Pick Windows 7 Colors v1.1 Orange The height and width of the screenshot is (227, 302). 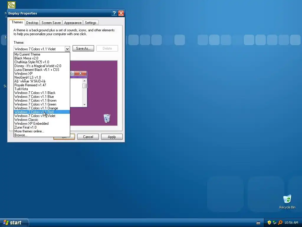(x=42, y=108)
